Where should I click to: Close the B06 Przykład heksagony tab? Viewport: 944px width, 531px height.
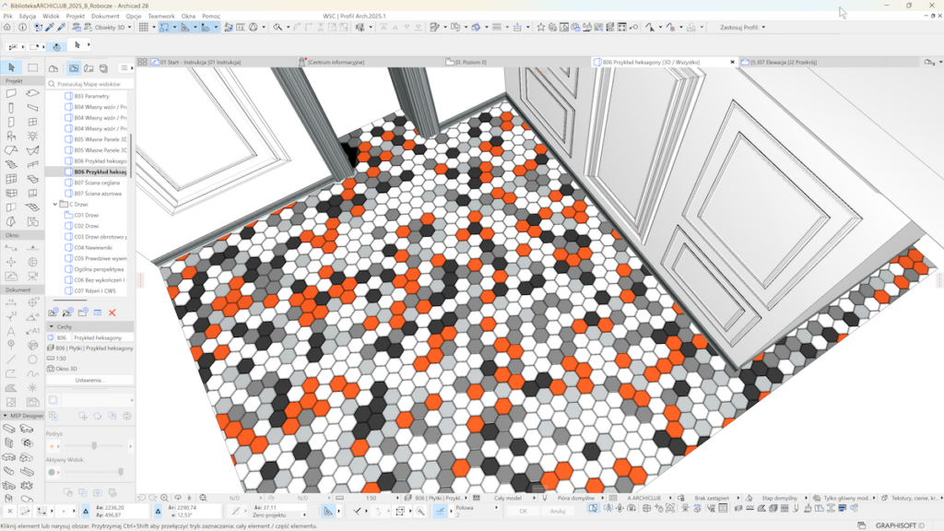[733, 62]
